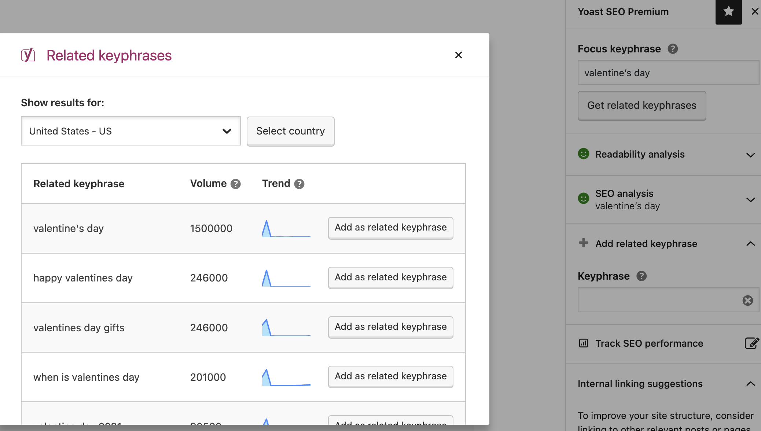761x431 pixels.
Task: Add "happy valentines day" as related keyphrase
Action: pyautogui.click(x=390, y=277)
